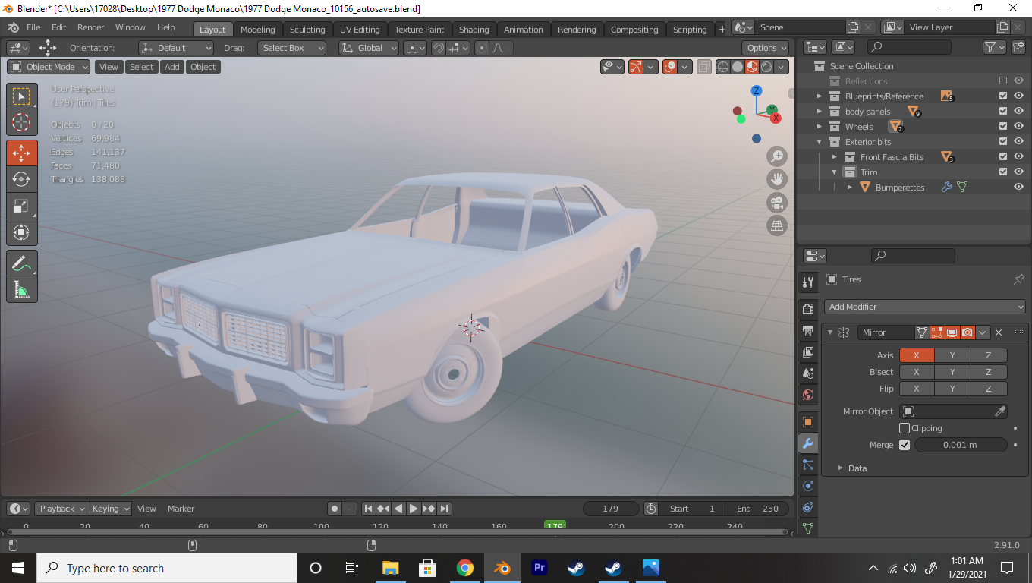Select the Annotate tool
Viewport: 1032px width, 583px height.
tap(22, 263)
